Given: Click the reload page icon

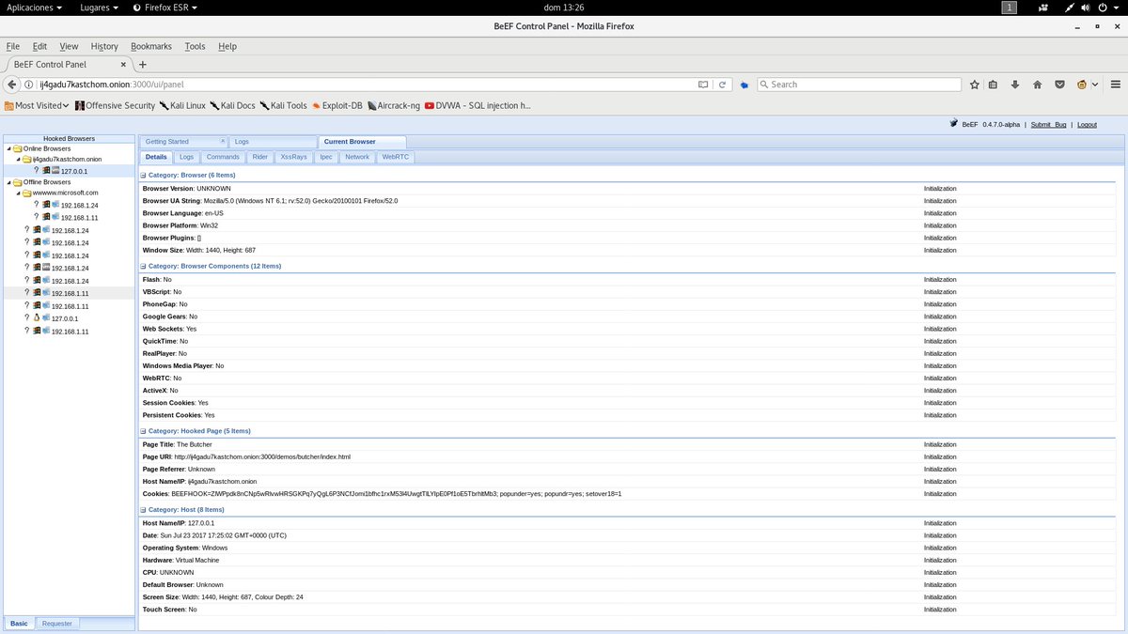Looking at the screenshot, I should click(x=723, y=85).
